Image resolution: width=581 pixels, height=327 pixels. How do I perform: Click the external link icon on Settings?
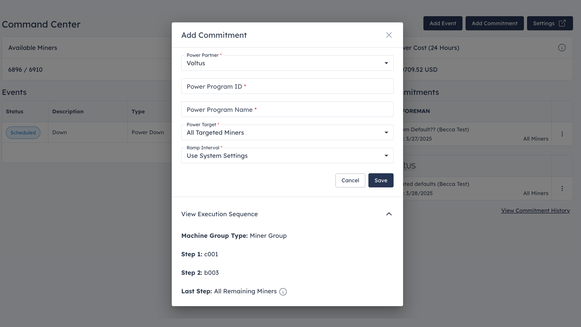[562, 23]
